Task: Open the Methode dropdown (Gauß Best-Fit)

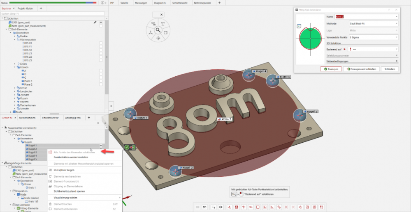Action: click(x=373, y=24)
